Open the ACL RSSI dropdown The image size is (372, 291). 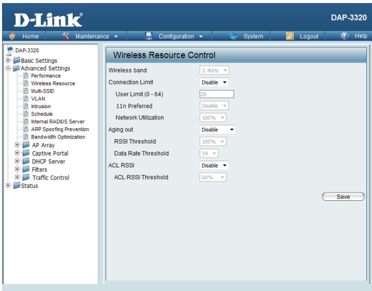tap(214, 165)
